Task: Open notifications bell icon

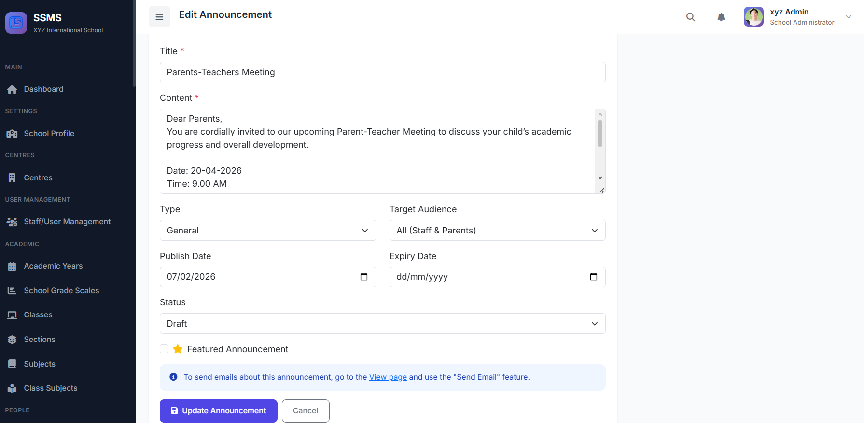Action: point(721,17)
